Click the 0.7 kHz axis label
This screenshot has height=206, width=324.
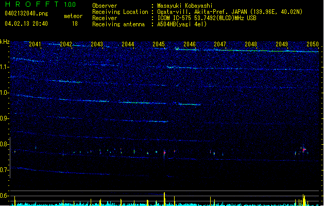point(5,170)
